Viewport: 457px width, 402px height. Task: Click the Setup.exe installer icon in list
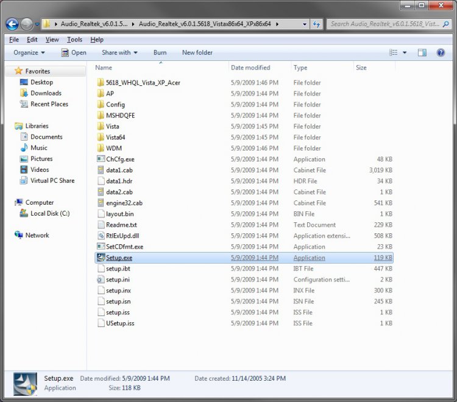[x=101, y=258]
